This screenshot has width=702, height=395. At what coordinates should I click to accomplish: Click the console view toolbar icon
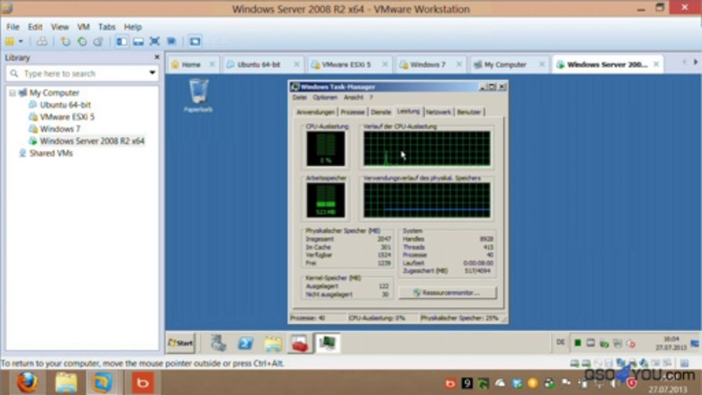[195, 41]
